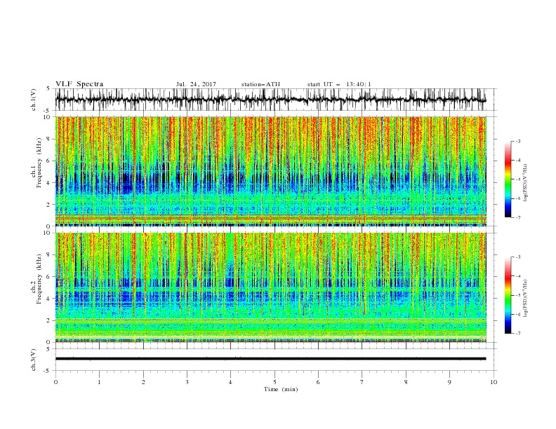
Task: Click the upper 'log(PSD)(V²/Hz)' colorbar label
Action: point(526,183)
